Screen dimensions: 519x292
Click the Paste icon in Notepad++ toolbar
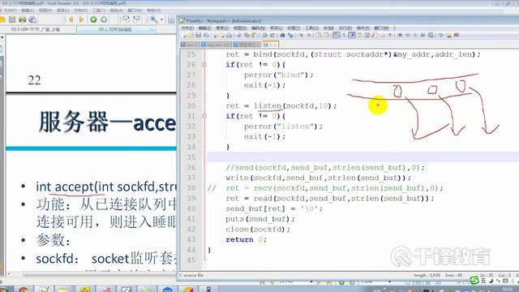tap(254, 35)
